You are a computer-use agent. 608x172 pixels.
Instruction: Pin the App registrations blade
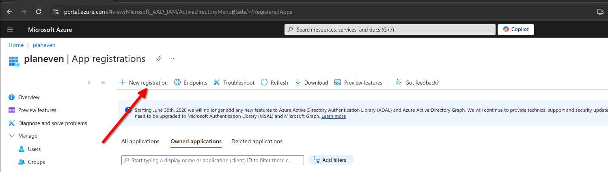pos(159,59)
